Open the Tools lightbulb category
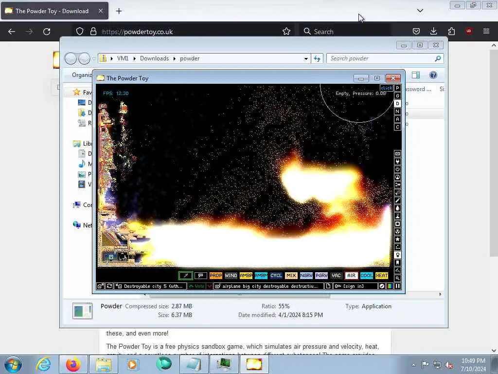Image resolution: width=498 pixels, height=374 pixels. click(x=397, y=255)
